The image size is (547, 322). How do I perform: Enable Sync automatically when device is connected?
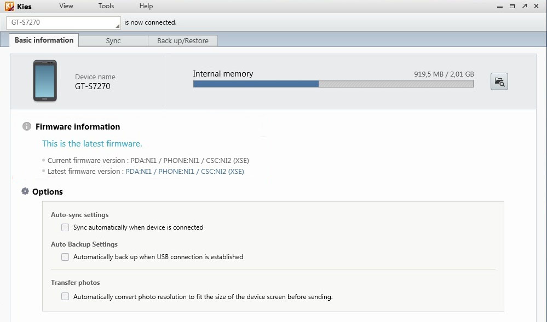point(65,227)
